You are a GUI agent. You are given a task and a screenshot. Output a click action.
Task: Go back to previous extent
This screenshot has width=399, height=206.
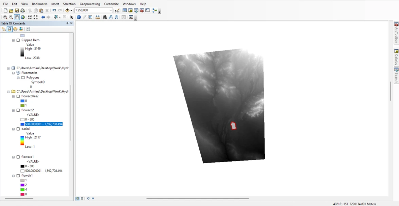tap(43, 17)
